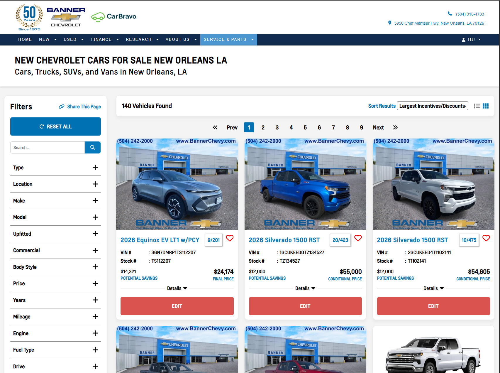Open the ABOUT US navigation menu
This screenshot has height=373, width=500.
(x=181, y=39)
